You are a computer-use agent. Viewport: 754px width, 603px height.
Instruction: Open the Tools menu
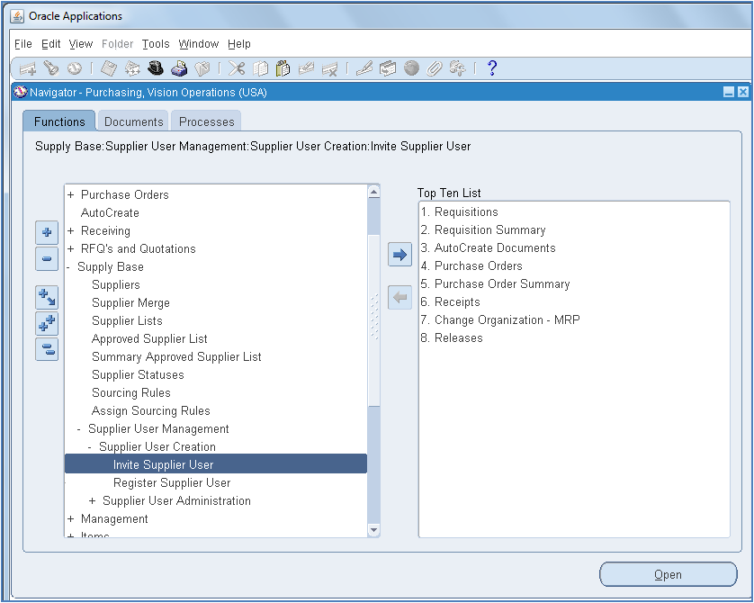(156, 44)
